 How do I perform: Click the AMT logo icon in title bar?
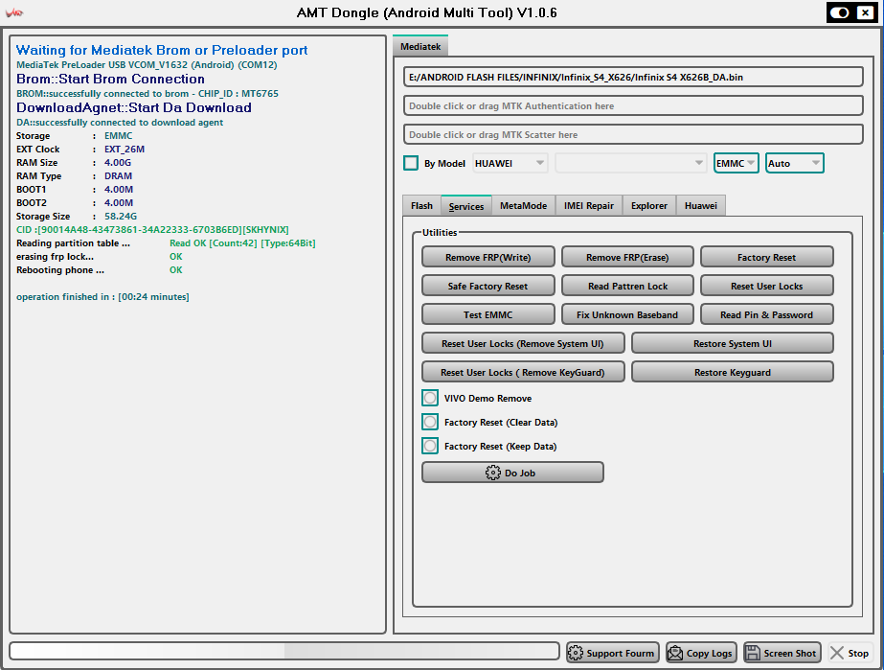[x=13, y=12]
